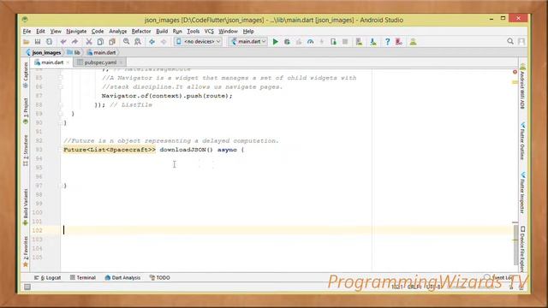This screenshot has height=308, width=548.
Task: Open SDK Manager download icon
Action: click(x=373, y=42)
